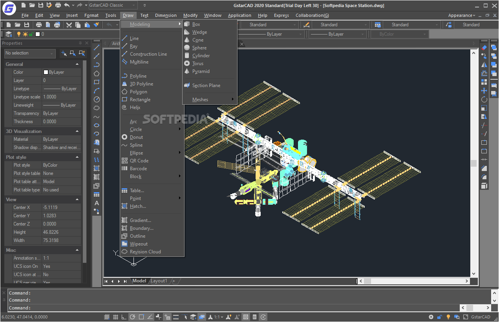Click the Settings gear icon in status bar

pyautogui.click(x=431, y=317)
